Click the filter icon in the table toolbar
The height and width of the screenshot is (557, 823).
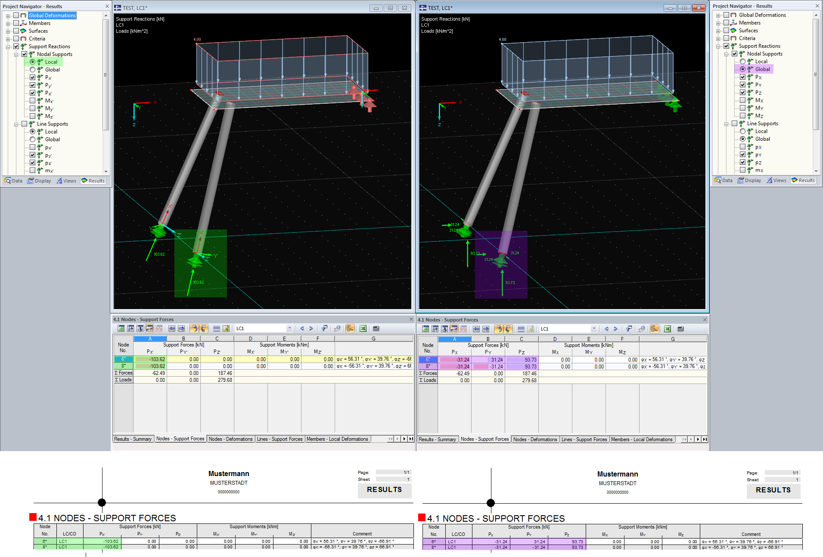[324, 328]
